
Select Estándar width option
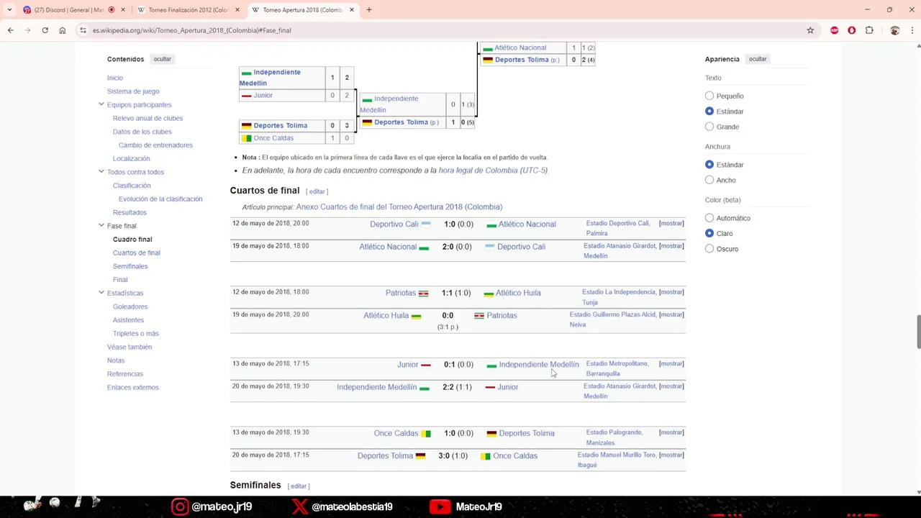click(x=709, y=165)
